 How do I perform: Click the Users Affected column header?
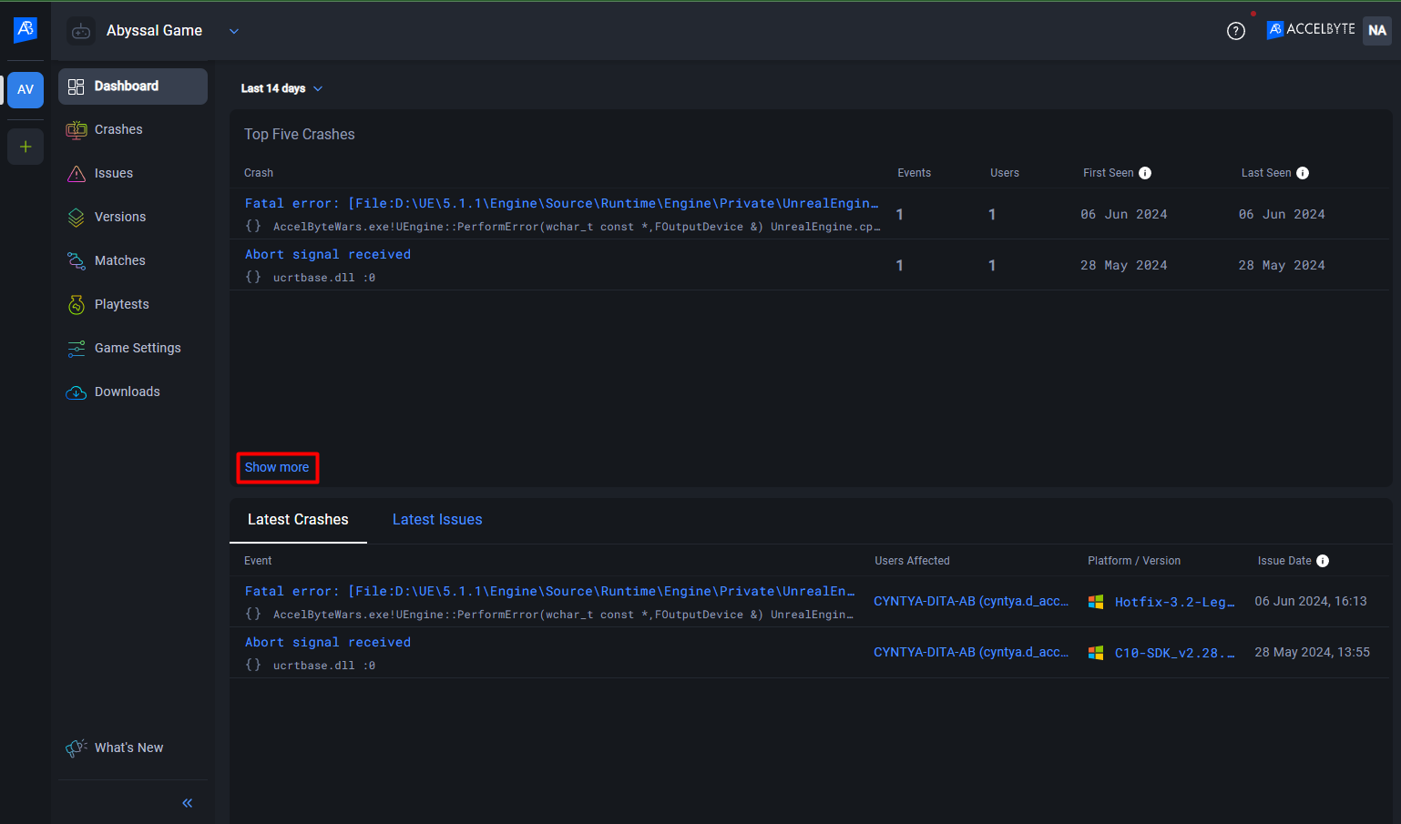[912, 561]
